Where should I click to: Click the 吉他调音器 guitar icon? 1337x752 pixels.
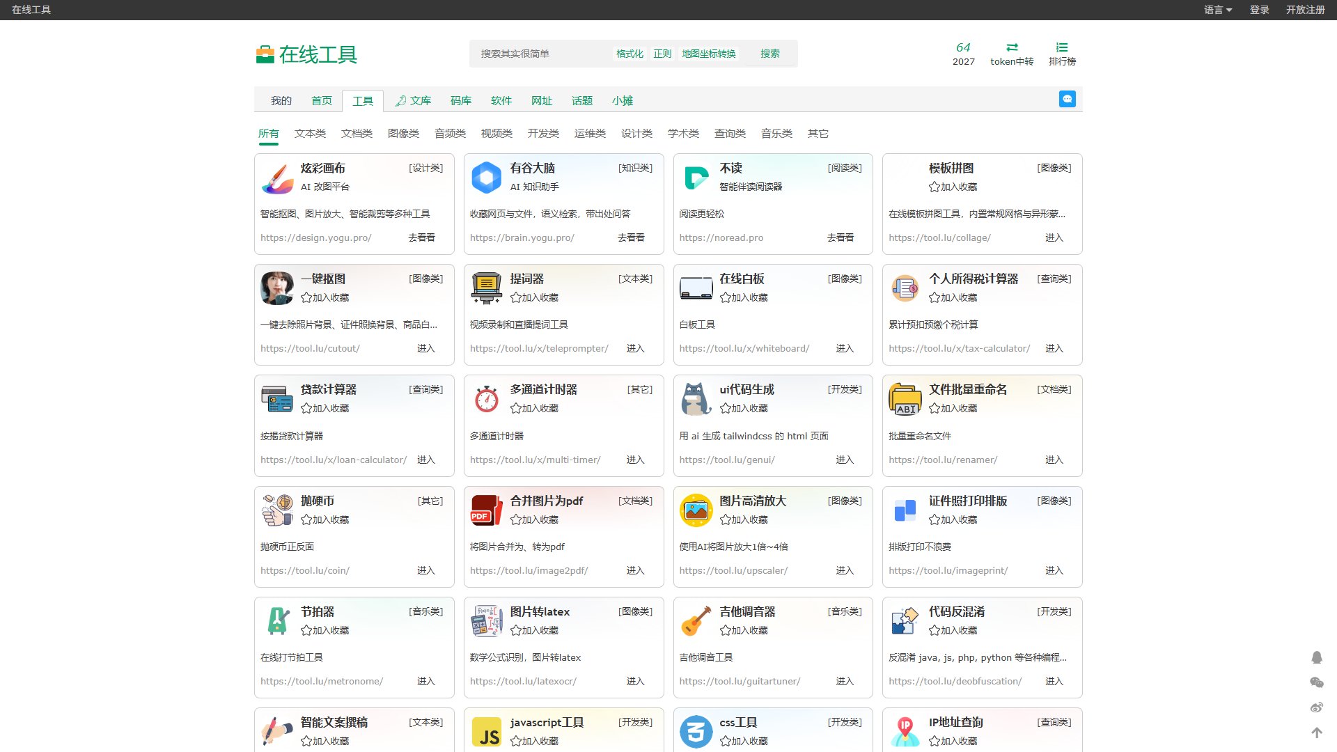coord(696,621)
